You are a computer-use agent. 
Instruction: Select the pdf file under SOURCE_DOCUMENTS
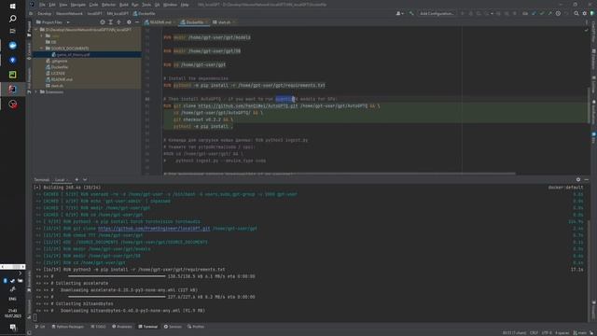73,54
